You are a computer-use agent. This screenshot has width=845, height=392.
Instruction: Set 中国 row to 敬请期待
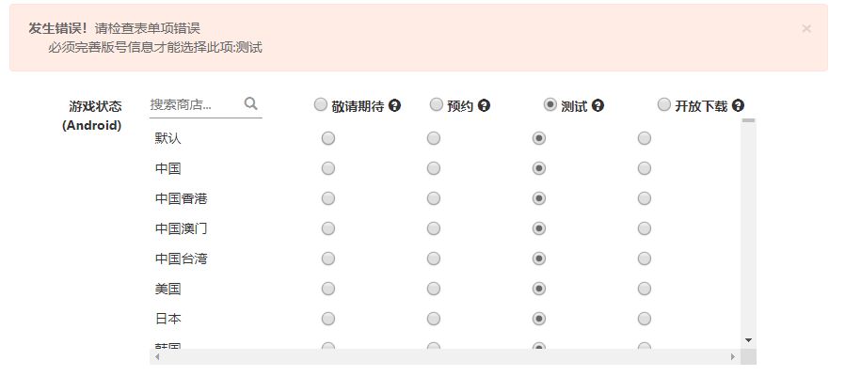[328, 169]
